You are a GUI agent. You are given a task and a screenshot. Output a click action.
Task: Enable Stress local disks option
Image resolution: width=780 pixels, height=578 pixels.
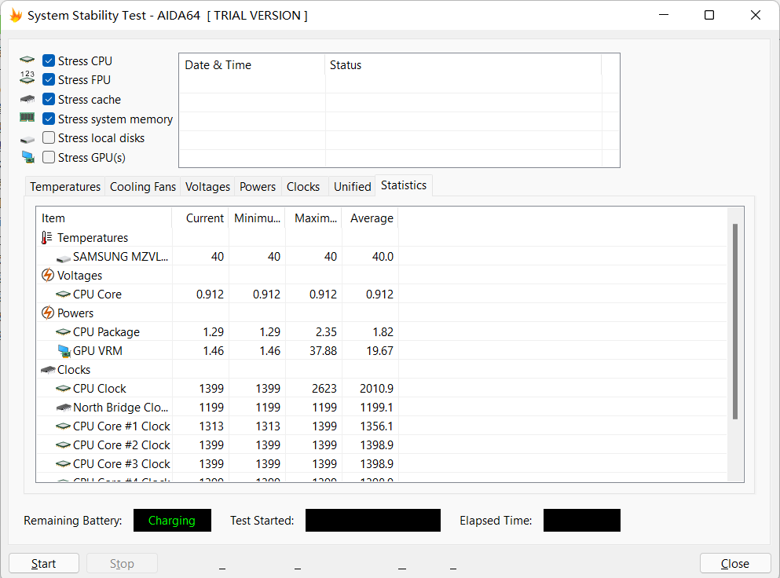point(49,138)
